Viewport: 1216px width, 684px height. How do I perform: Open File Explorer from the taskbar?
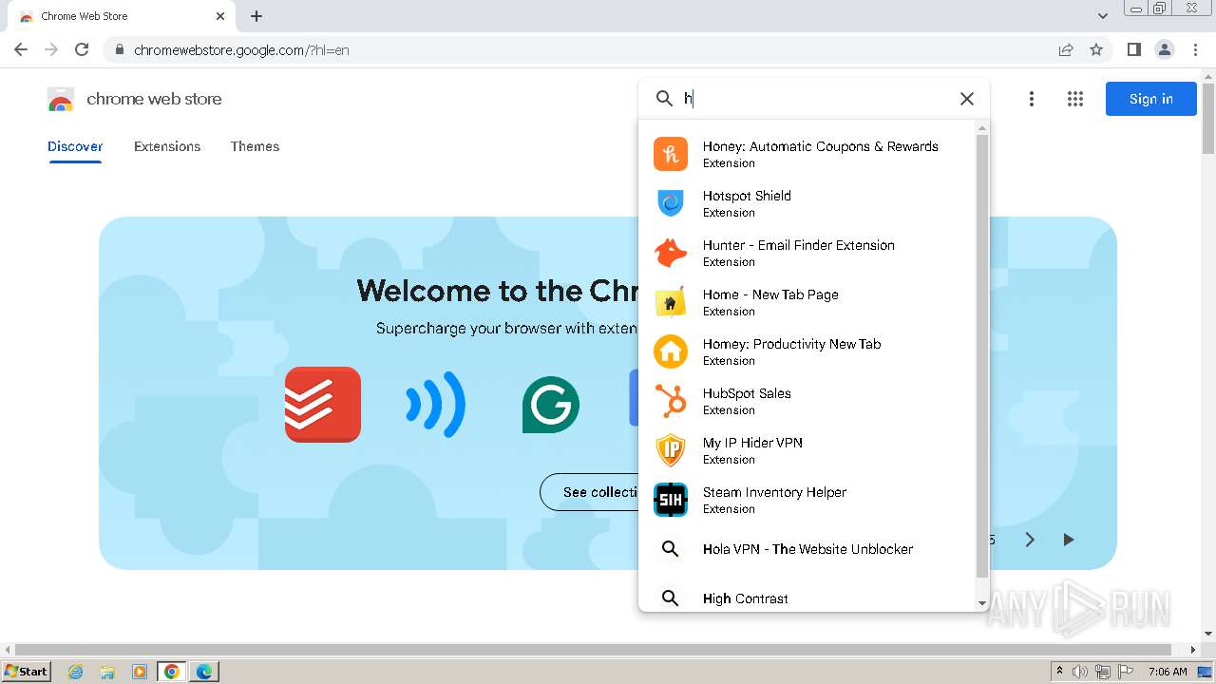pos(107,672)
